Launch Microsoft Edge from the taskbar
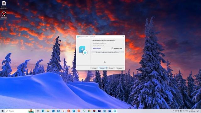This screenshot has height=113, width=201. click(x=43, y=111)
